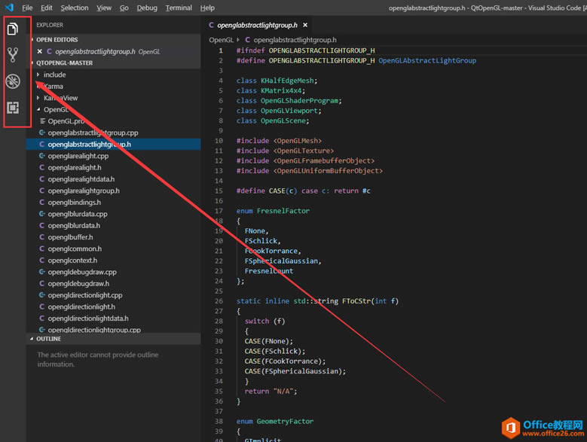The width and height of the screenshot is (587, 442).
Task: Click the EXPLORER panel title
Action: [50, 25]
